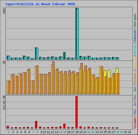The height and width of the screenshot is (135, 138).
Task: Click the 1067 y-axis maximum label
Action: [x=4, y=11]
